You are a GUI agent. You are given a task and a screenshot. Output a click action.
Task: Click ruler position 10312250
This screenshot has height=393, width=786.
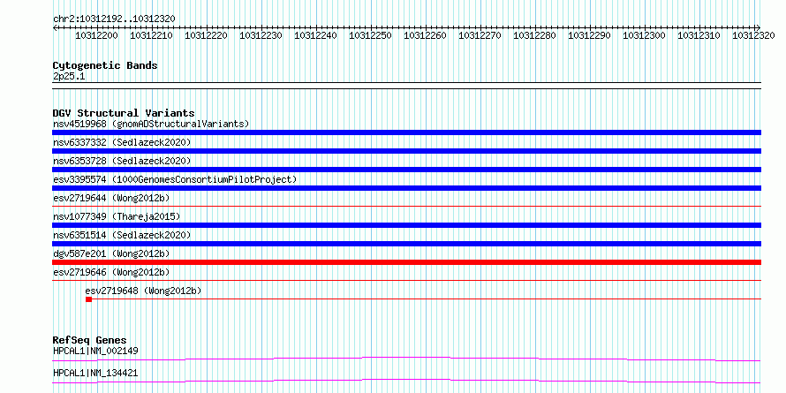370,35
